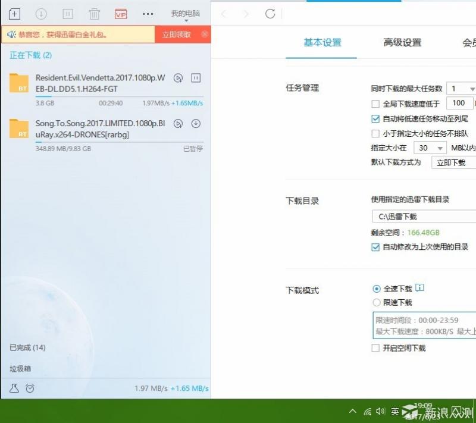The width and height of the screenshot is (476, 423).
Task: Select the 全速下载 radio button
Action: coord(377,289)
